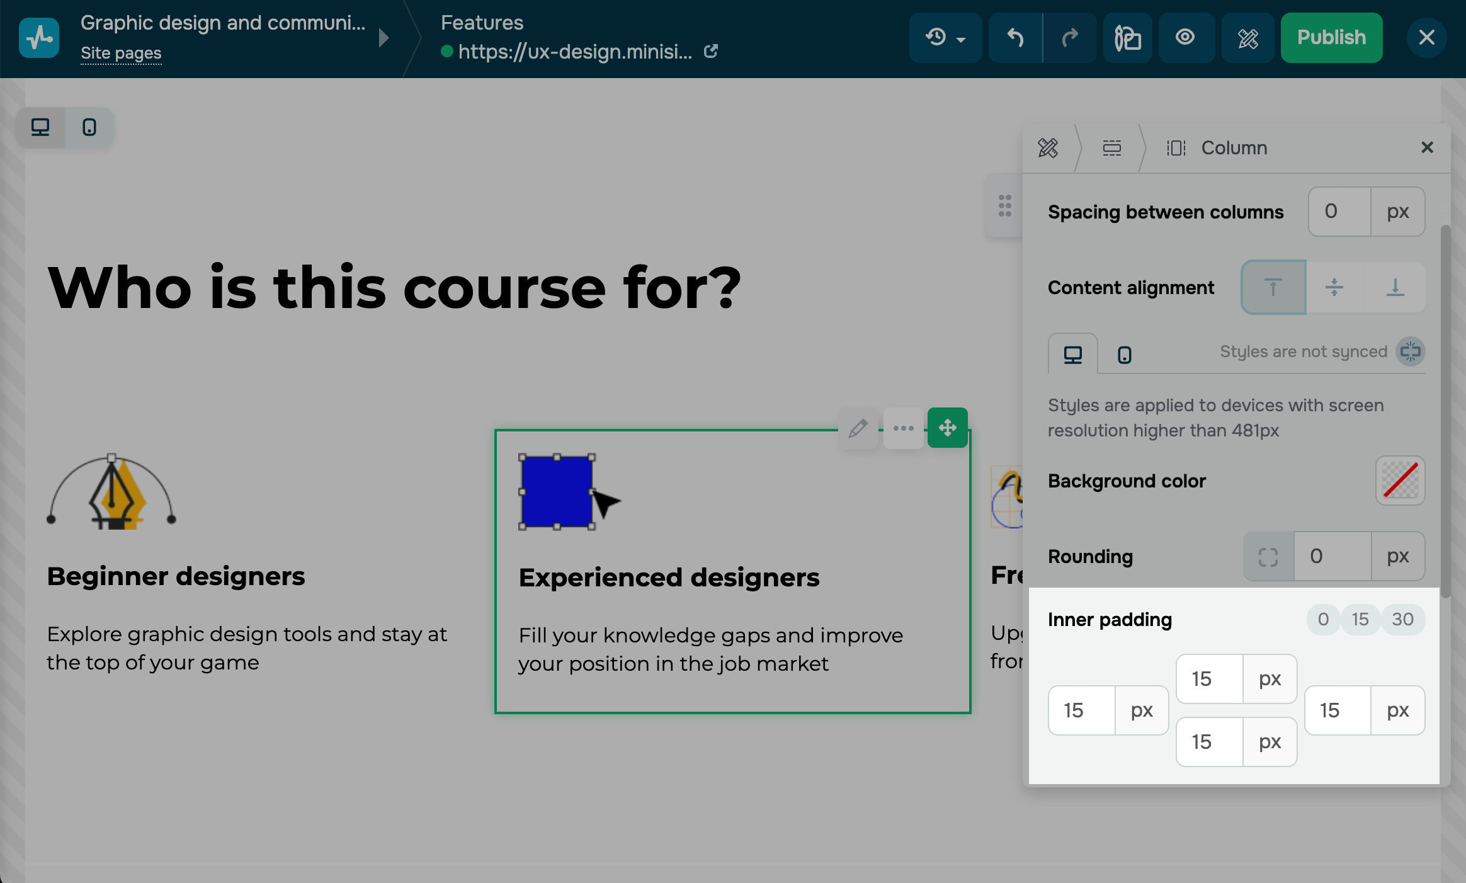
Task: Select bottom content alignment
Action: pyautogui.click(x=1395, y=288)
